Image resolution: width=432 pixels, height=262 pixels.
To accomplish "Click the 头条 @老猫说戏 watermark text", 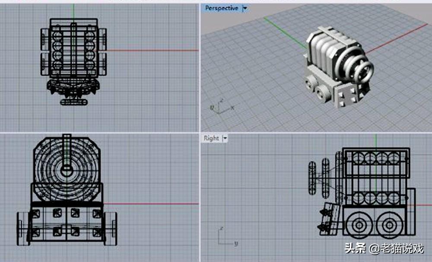I will pos(384,249).
